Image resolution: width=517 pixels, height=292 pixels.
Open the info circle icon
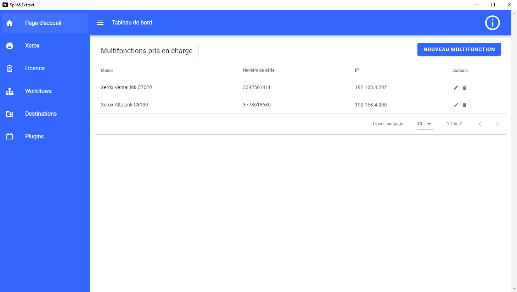[492, 23]
